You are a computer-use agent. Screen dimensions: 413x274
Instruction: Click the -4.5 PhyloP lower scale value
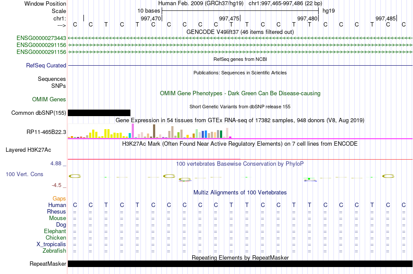coord(57,185)
